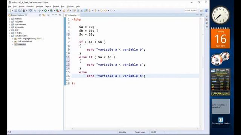Screen dimensions: 241x135
Task: Expand the PHP Language Library node
Action: click(x=12, y=39)
